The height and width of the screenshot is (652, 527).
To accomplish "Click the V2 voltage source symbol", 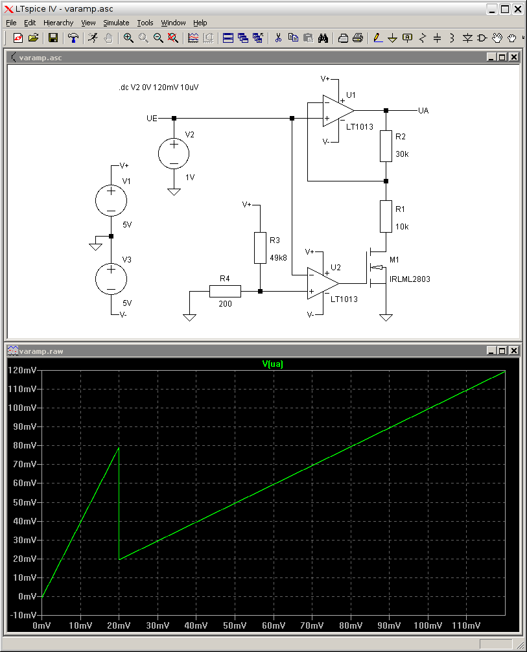I will (x=174, y=154).
